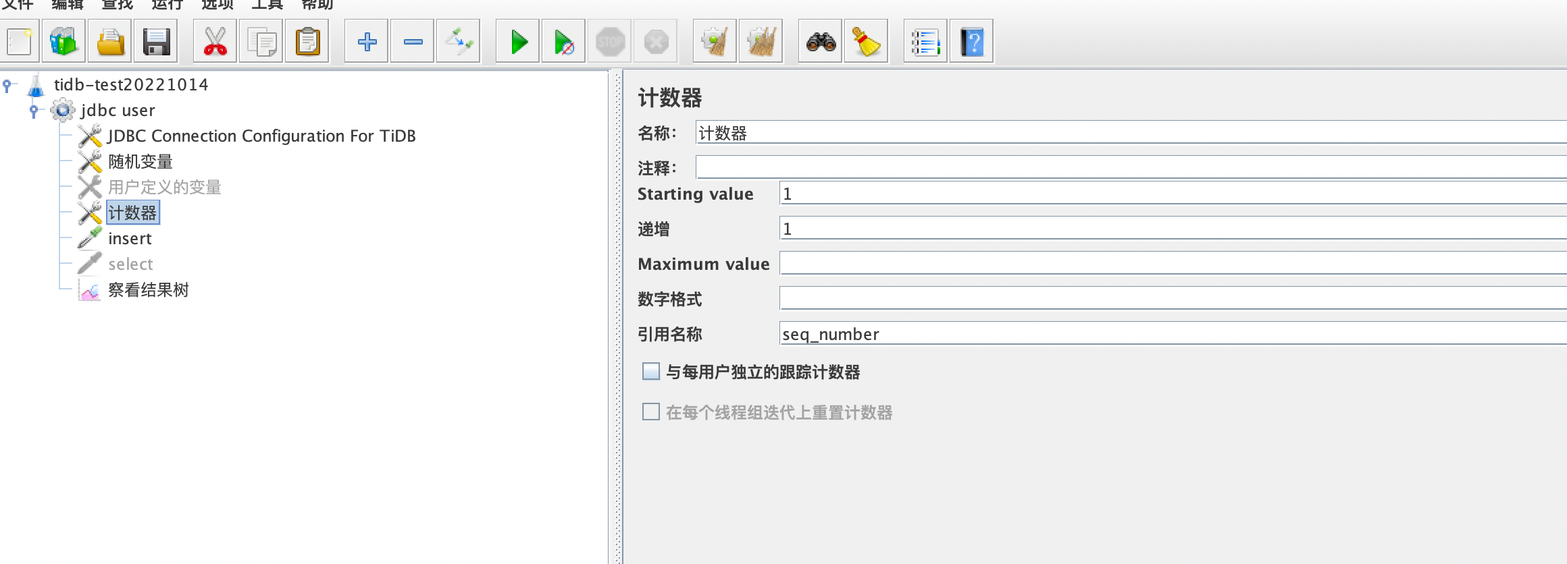Click the New test plan icon
This screenshot has width=1567, height=564.
click(20, 42)
